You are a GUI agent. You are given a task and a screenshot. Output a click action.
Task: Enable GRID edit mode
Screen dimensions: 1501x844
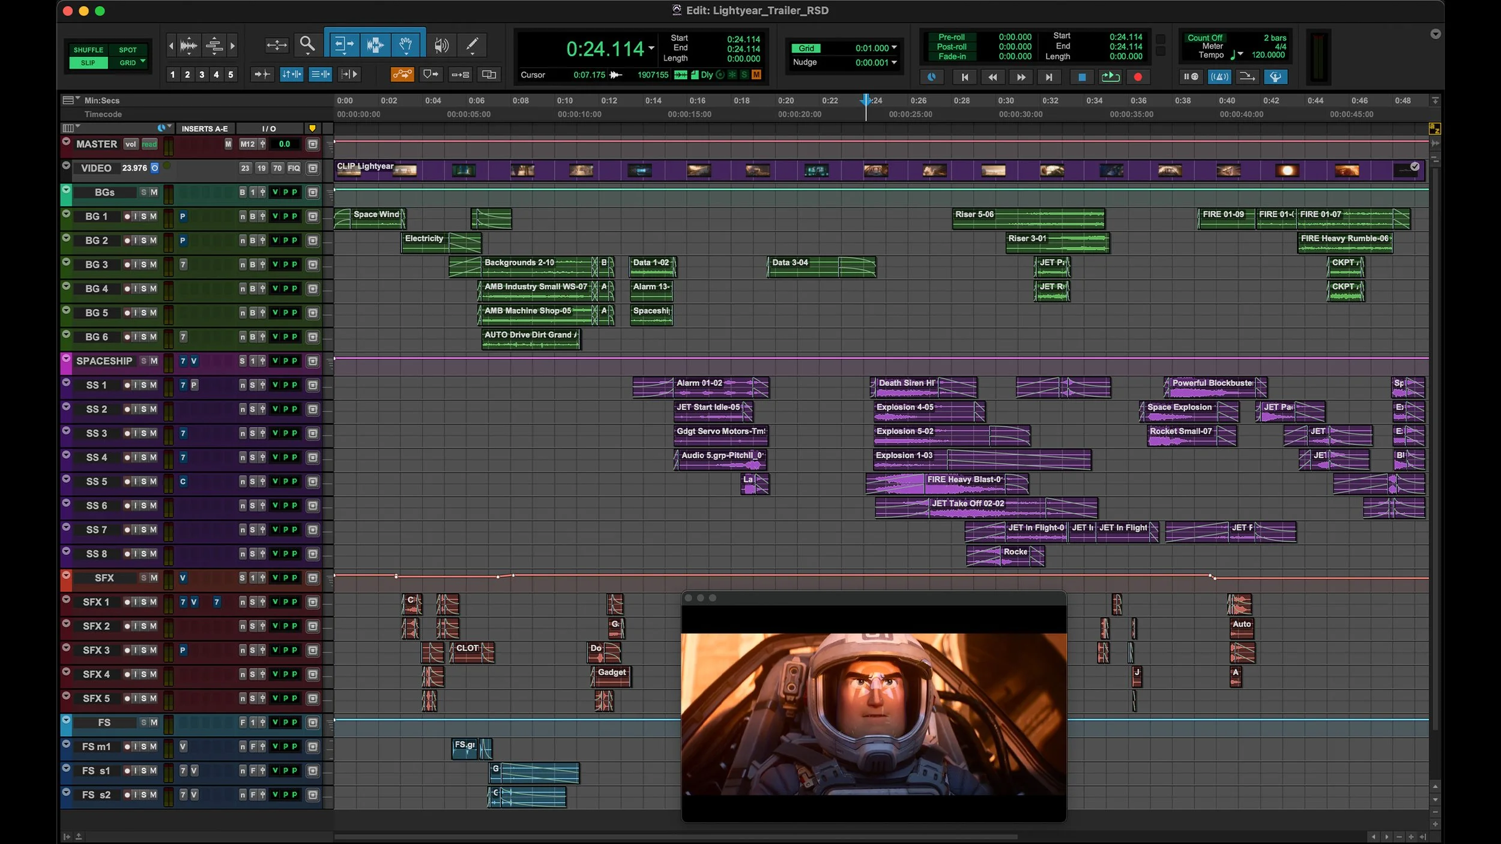tap(128, 62)
